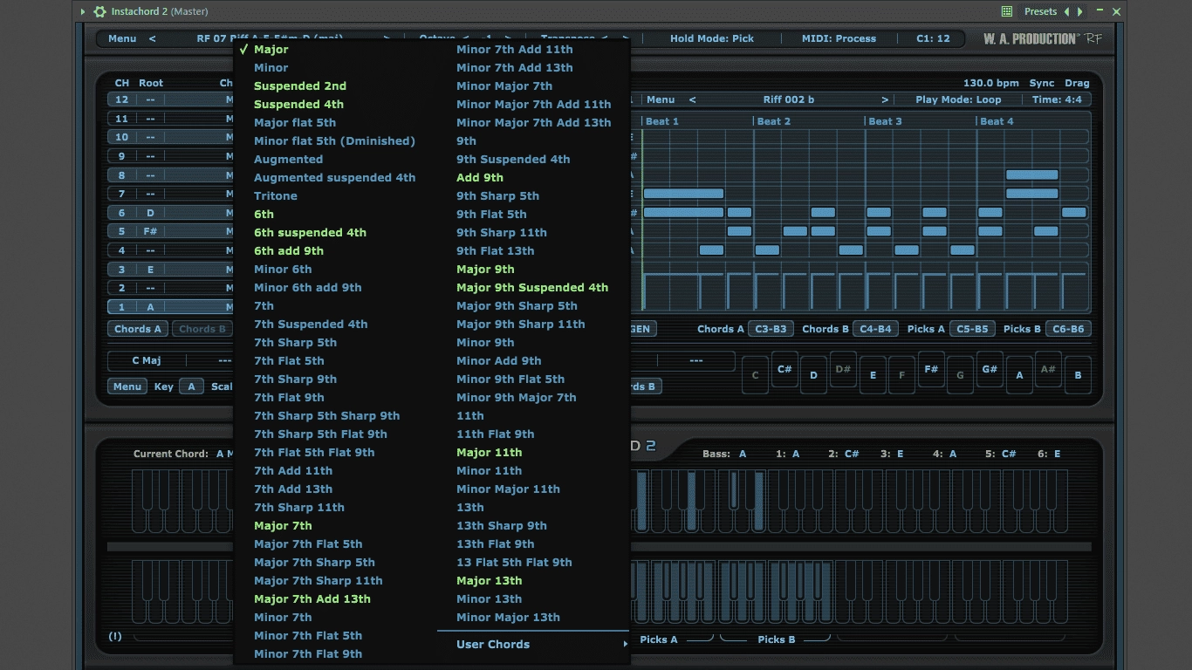Click the Drag button next to Sync
Viewport: 1192px width, 670px height.
(1077, 83)
